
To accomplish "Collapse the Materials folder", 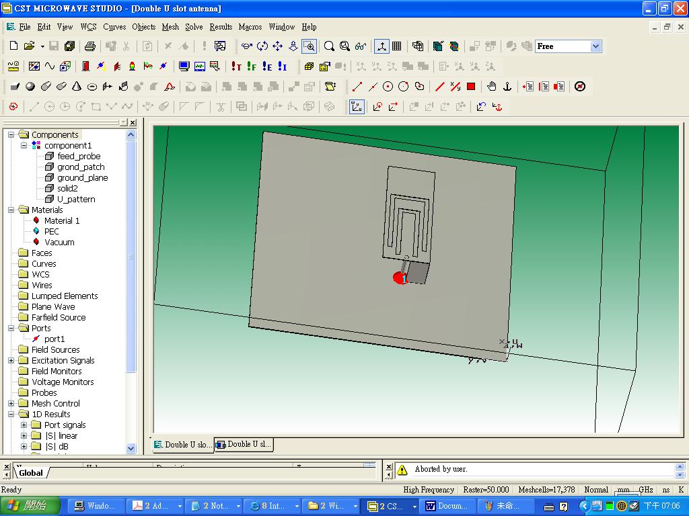I will click(11, 210).
